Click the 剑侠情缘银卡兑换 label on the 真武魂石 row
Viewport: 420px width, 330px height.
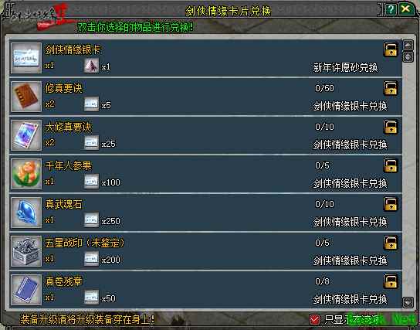tap(350, 222)
